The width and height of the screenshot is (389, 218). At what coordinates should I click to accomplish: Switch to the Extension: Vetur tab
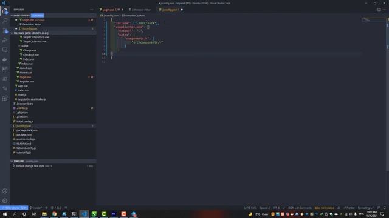click(141, 10)
